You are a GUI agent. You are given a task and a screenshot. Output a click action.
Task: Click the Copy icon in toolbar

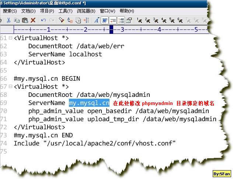point(17,20)
